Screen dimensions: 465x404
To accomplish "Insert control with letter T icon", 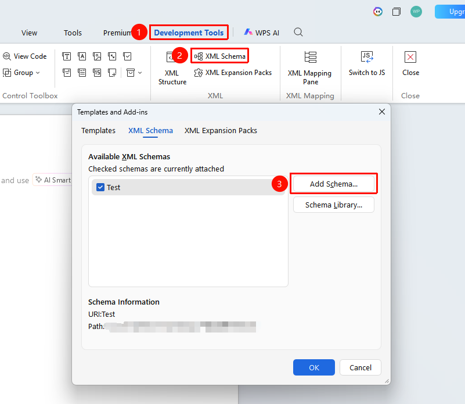I will 66,56.
